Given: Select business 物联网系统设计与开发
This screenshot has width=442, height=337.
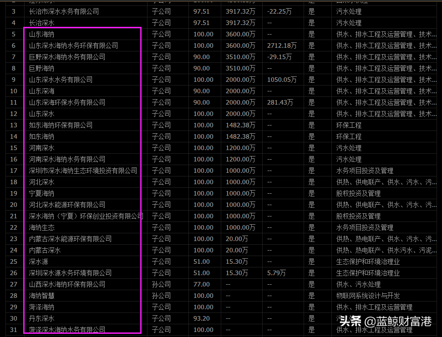Looking at the screenshot, I should [368, 296].
